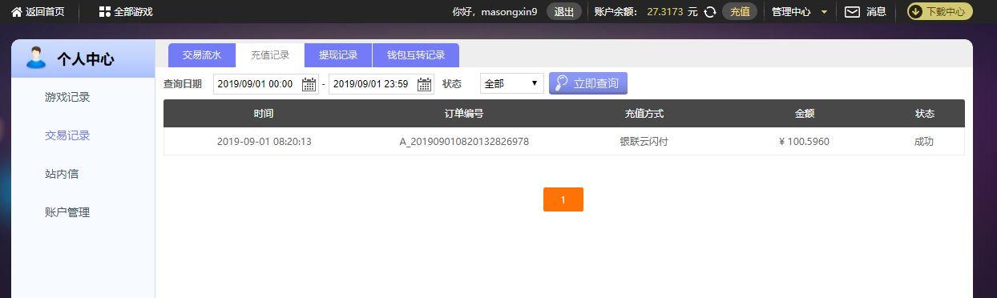Expand the 管理中心 dropdown arrow
The image size is (997, 298).
coord(824,12)
